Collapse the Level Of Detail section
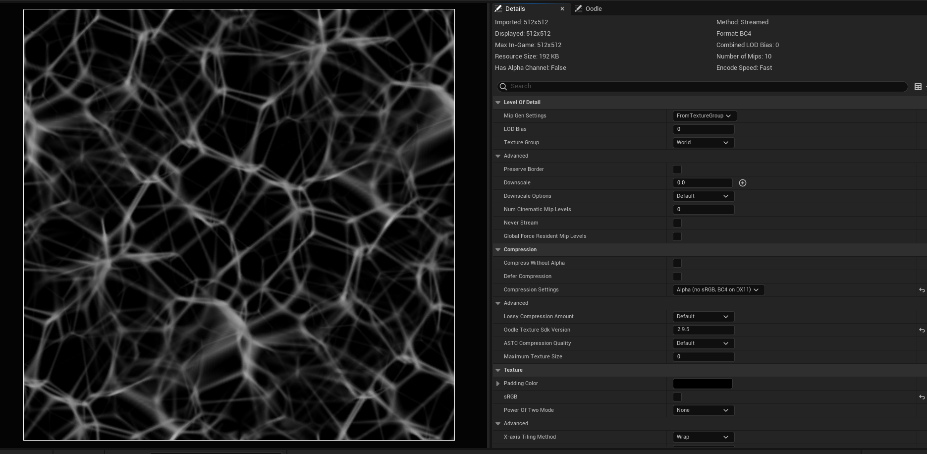Screen dimensions: 927x454 pyautogui.click(x=498, y=102)
